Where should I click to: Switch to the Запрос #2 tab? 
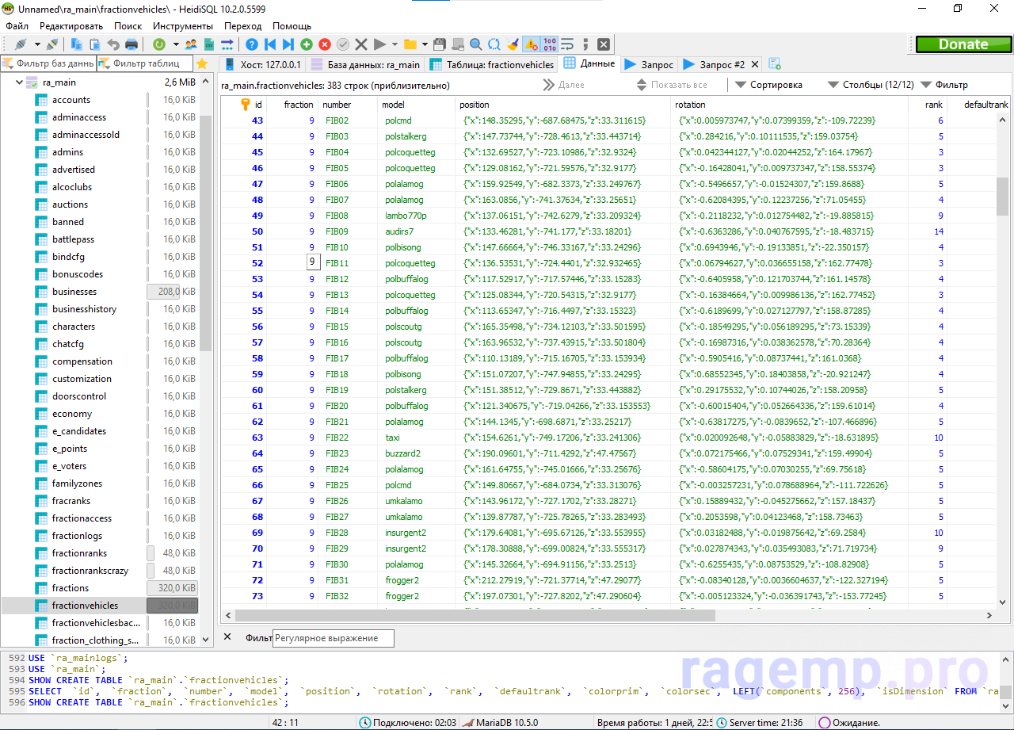click(x=714, y=64)
